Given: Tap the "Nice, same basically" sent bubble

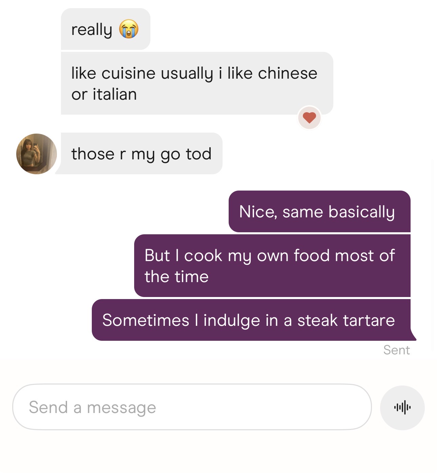Looking at the screenshot, I should (319, 212).
